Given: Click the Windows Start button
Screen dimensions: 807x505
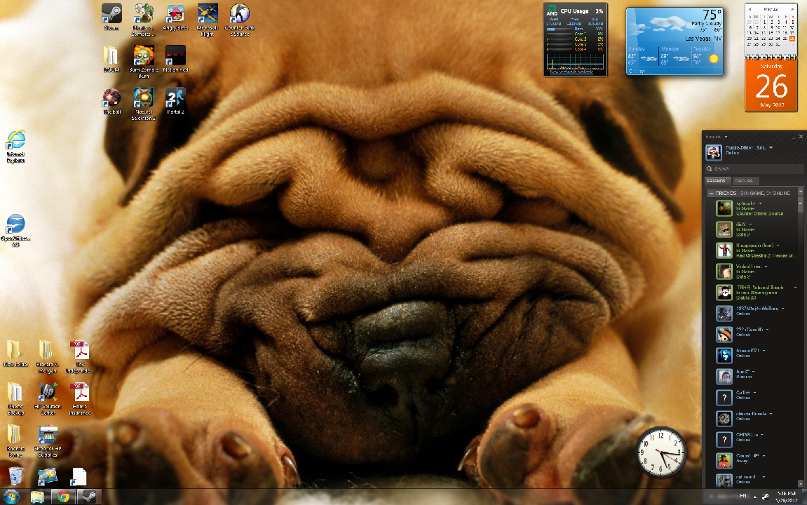Looking at the screenshot, I should point(11,497).
